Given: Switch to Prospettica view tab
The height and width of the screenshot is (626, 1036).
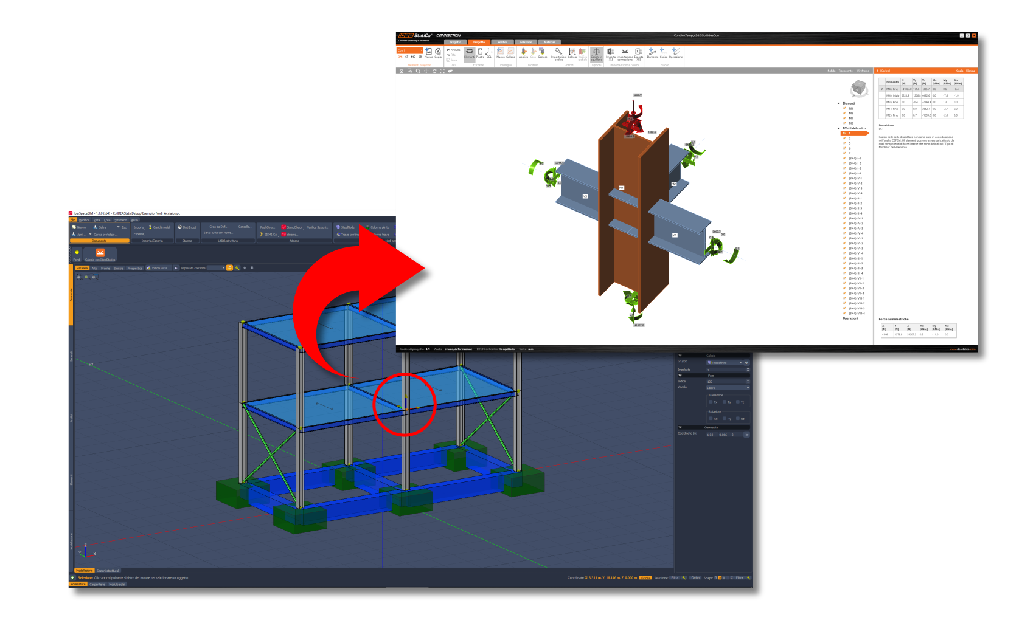Looking at the screenshot, I should [x=135, y=268].
